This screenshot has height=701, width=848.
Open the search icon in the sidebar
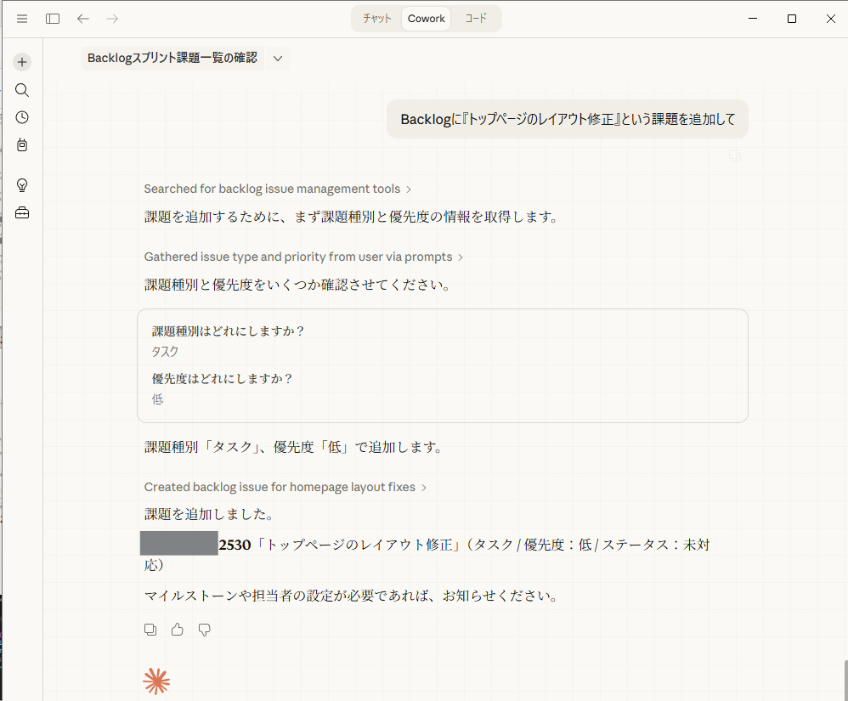click(21, 89)
